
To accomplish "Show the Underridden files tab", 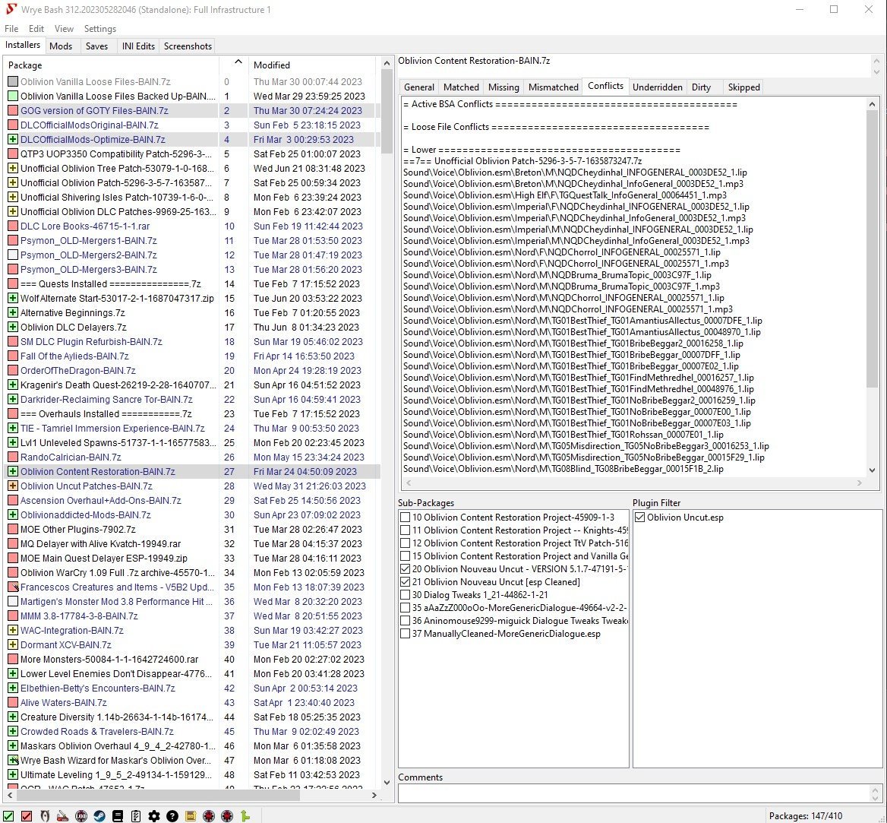I will coord(658,87).
